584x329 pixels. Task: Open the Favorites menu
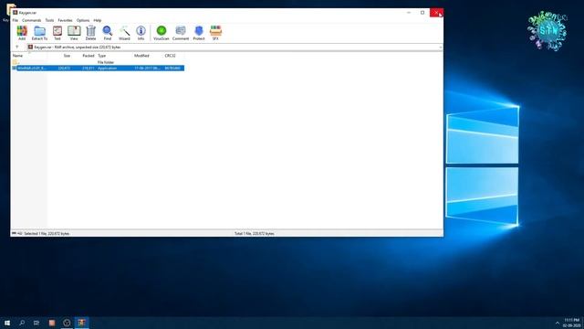65,20
